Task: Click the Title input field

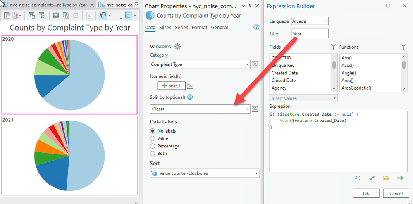Action: [310, 34]
